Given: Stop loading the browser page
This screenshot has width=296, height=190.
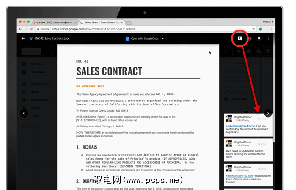Looking at the screenshot, I should point(31,29).
